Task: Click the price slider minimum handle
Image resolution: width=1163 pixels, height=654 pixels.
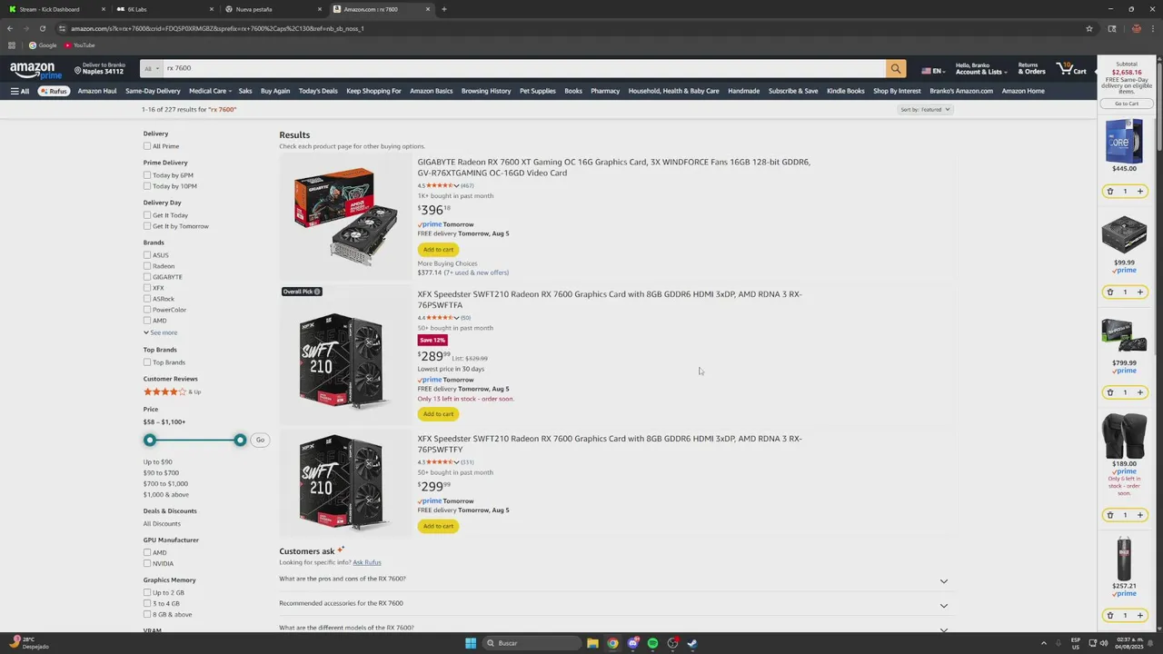Action: 150,440
